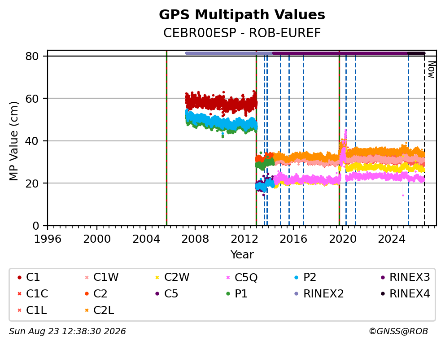Click the C1 legend marker
The image size is (445, 345).
pyautogui.click(x=19, y=277)
